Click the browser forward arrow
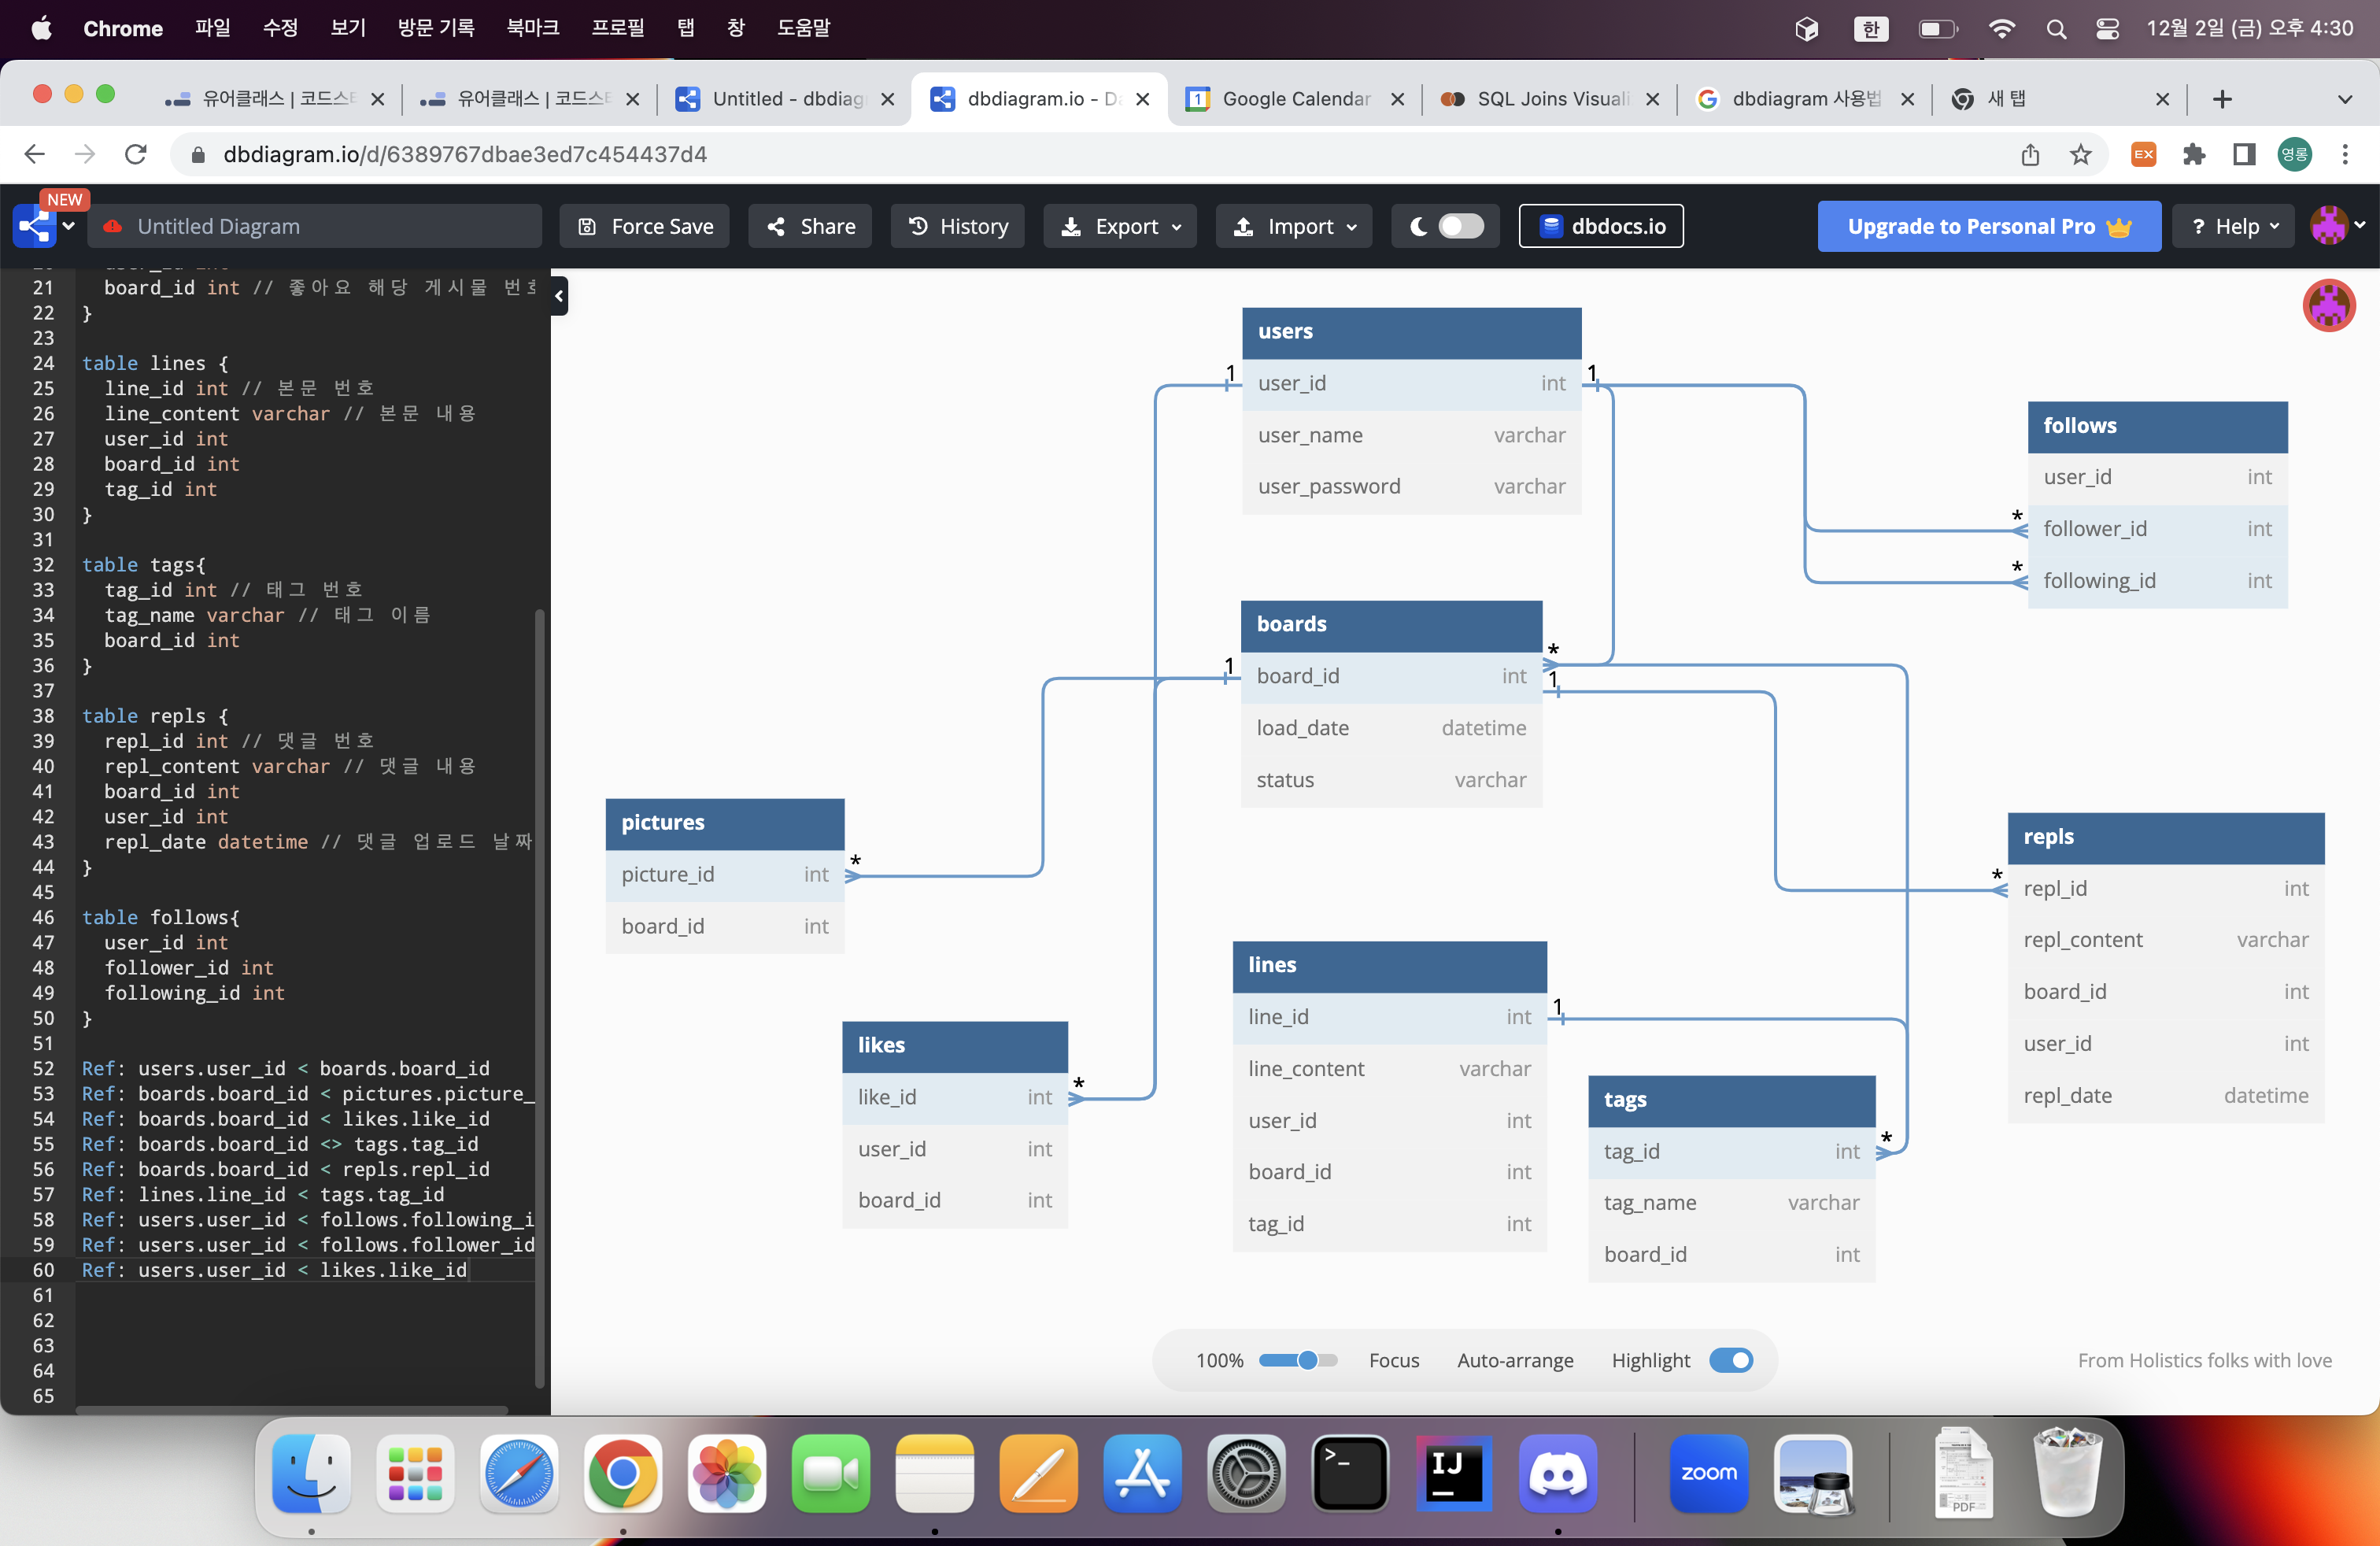Image resolution: width=2380 pixels, height=1546 pixels. (x=85, y=154)
